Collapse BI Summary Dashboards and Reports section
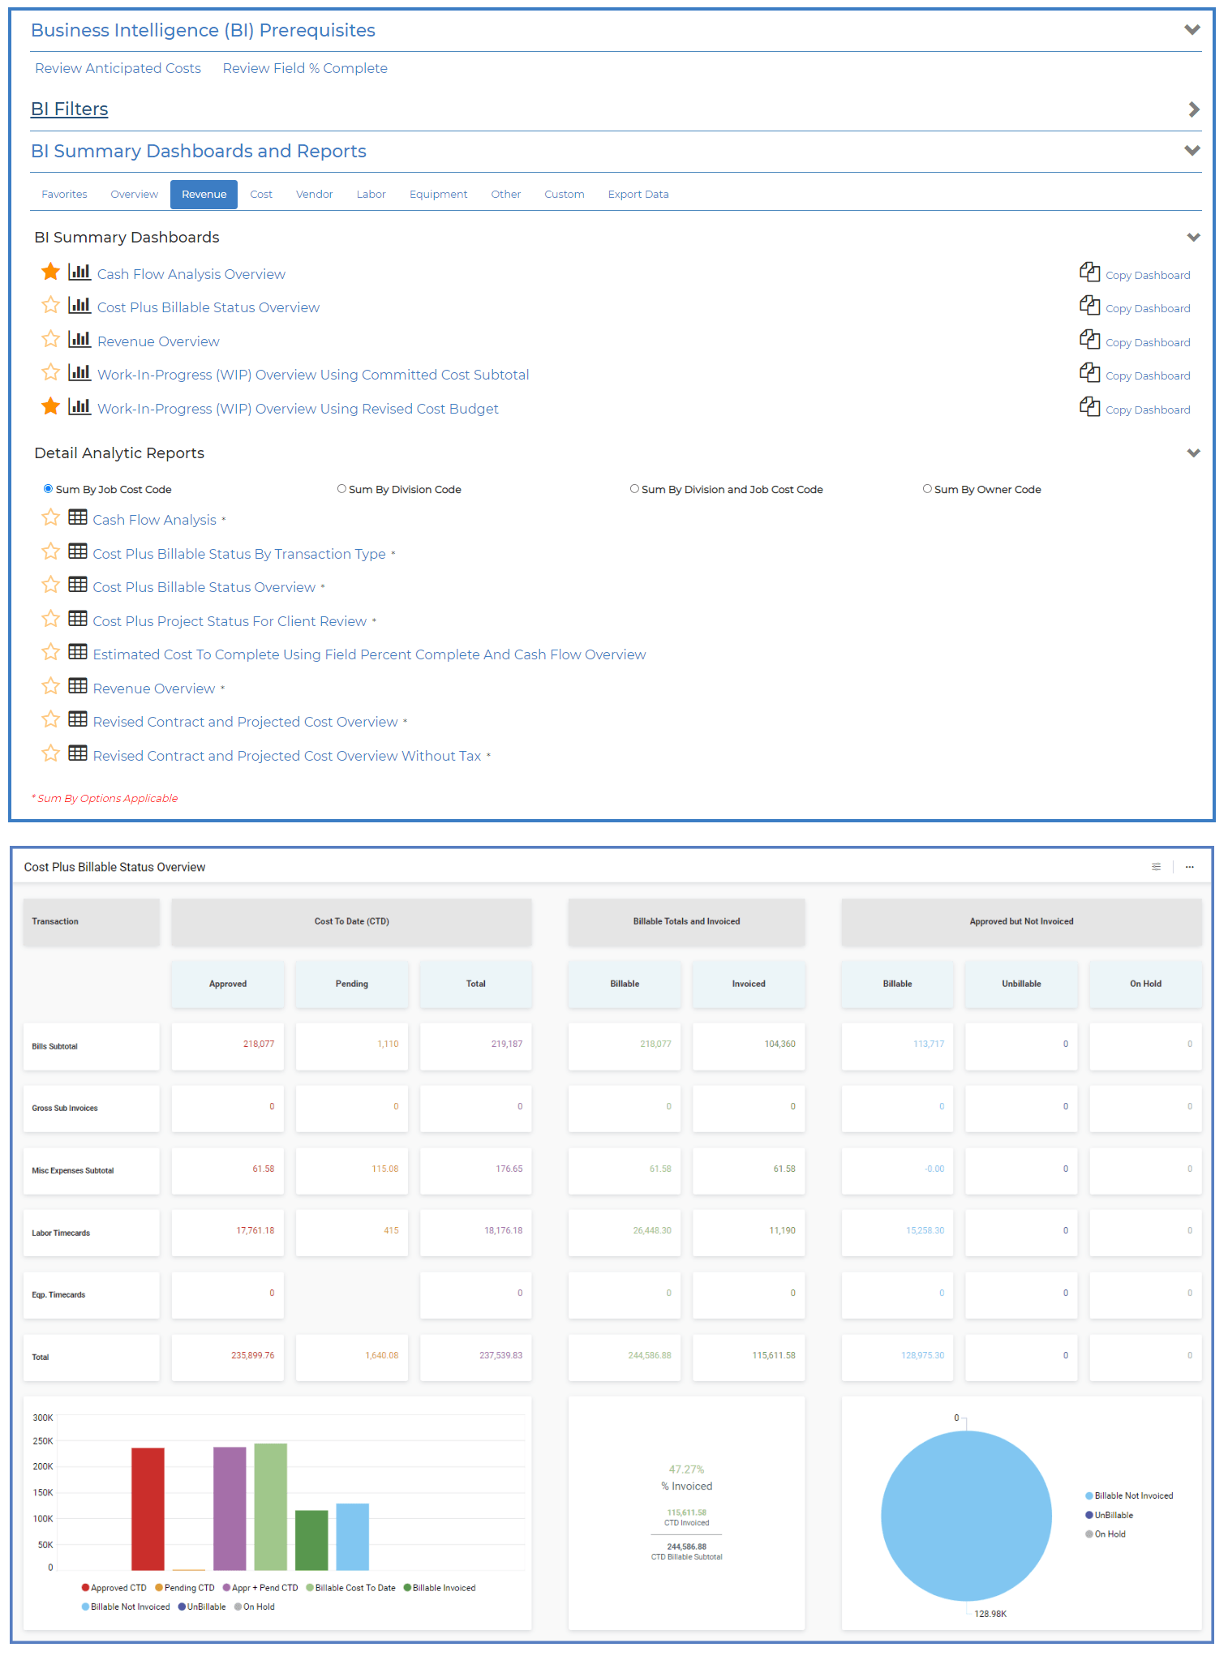The image size is (1228, 1656). pos(1192,151)
